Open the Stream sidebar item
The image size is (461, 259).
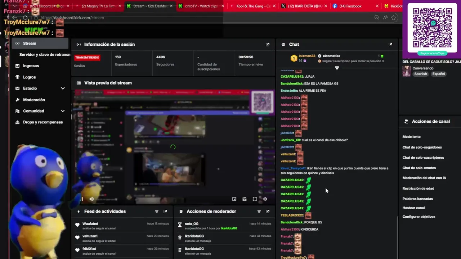coord(40,44)
